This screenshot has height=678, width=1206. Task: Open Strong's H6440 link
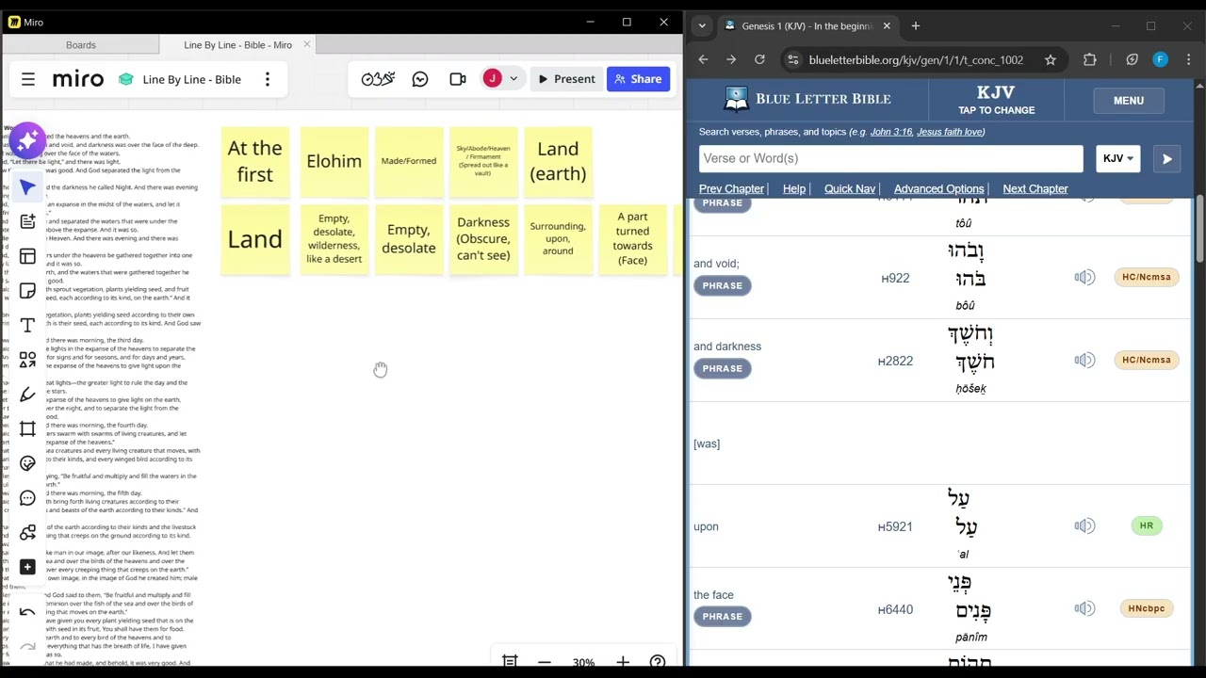(x=895, y=609)
